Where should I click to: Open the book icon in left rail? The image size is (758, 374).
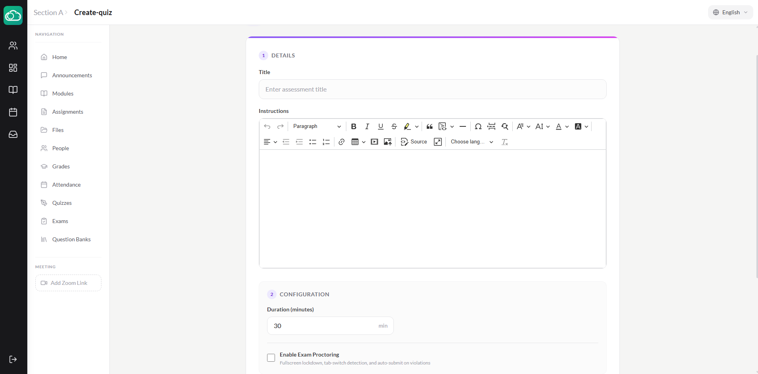click(13, 90)
